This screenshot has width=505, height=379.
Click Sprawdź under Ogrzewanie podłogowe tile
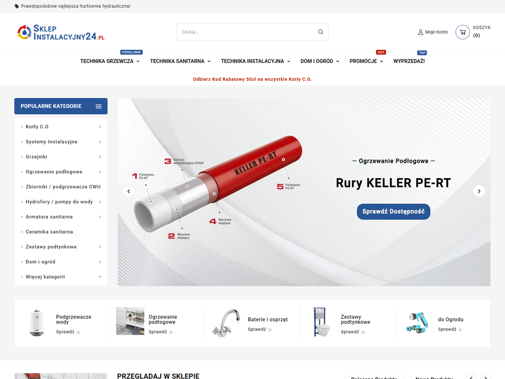[161, 332]
